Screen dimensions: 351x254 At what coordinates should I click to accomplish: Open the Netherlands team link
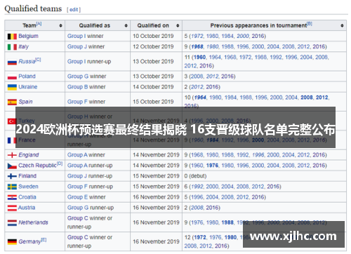(x=33, y=222)
